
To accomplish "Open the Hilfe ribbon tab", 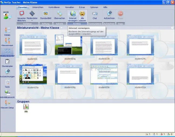I will point(105,7).
